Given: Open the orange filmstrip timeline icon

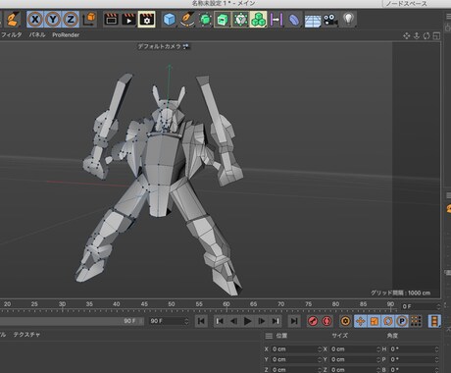Looking at the screenshot, I should point(434,321).
